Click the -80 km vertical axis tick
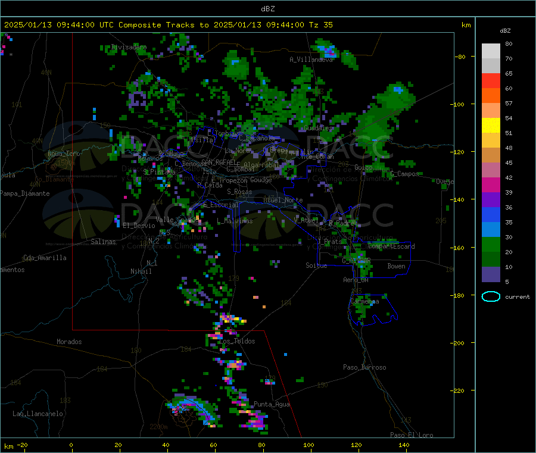Screen dimensions: 536x453 click(x=460, y=57)
